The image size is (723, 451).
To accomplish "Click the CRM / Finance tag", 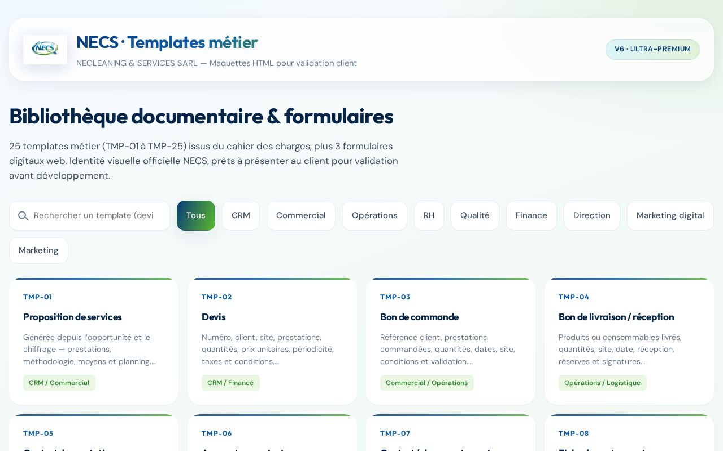I will click(230, 383).
